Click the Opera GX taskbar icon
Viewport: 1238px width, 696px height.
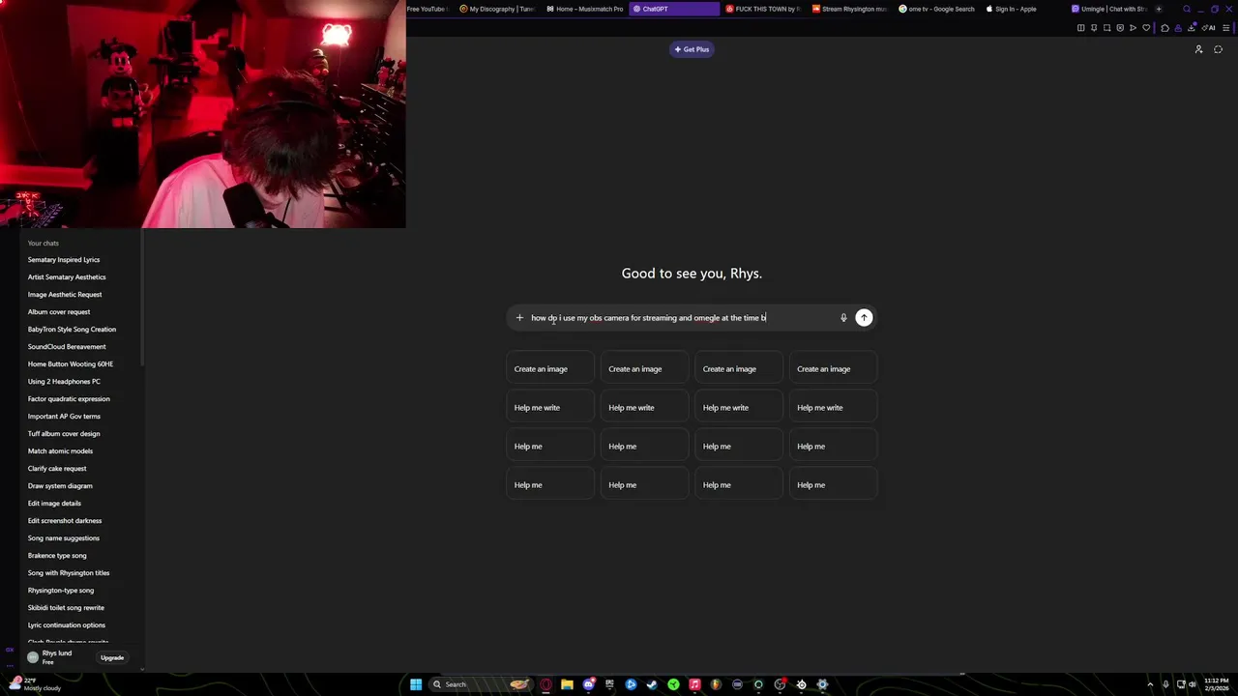click(x=545, y=684)
